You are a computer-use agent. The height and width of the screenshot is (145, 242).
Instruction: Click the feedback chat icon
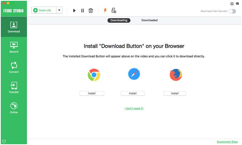pos(237,3)
